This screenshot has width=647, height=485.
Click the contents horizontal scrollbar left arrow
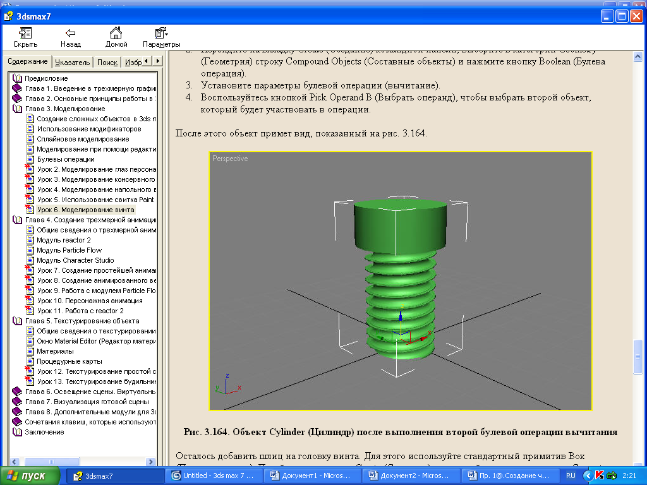point(15,462)
